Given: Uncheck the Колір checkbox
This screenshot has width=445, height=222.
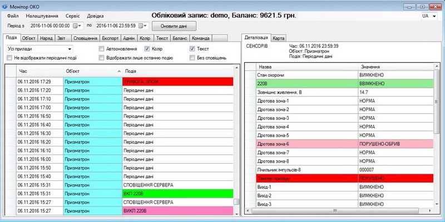Looking at the screenshot, I should tap(147, 49).
